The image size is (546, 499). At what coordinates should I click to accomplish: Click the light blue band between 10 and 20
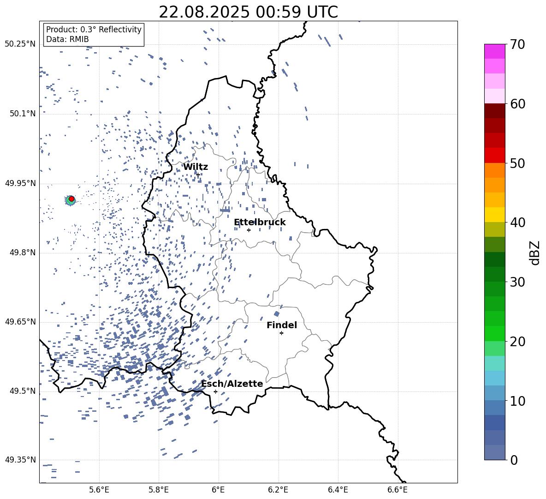[x=495, y=378]
